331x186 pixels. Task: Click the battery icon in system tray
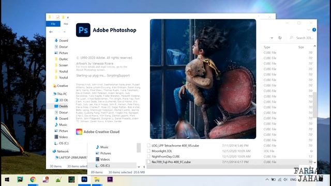coord(273,179)
